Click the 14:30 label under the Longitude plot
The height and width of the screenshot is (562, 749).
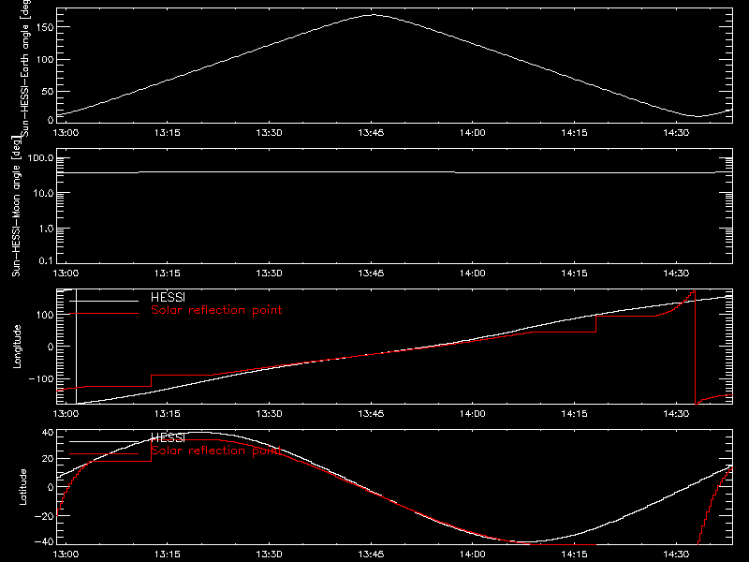[x=676, y=413]
